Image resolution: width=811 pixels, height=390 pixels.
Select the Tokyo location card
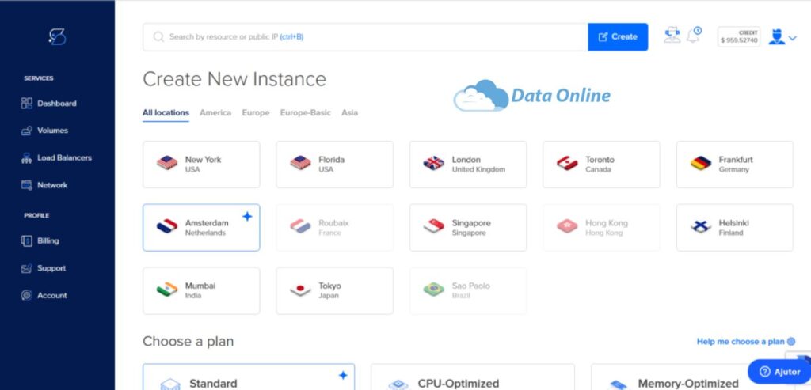335,290
